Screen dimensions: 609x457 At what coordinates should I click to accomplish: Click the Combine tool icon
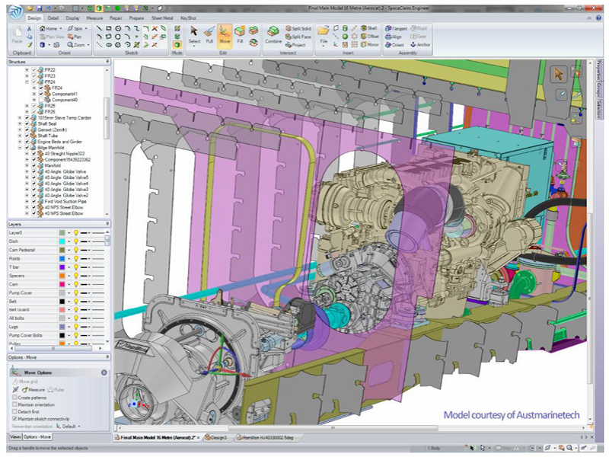pos(274,35)
